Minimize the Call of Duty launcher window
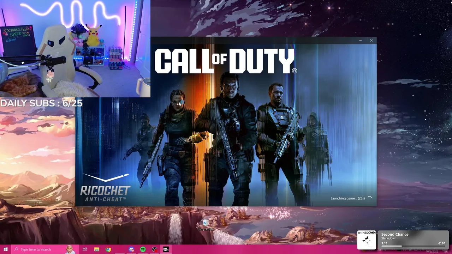Image resolution: width=452 pixels, height=254 pixels. [360, 41]
